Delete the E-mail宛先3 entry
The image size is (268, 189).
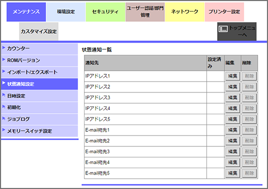249,152
